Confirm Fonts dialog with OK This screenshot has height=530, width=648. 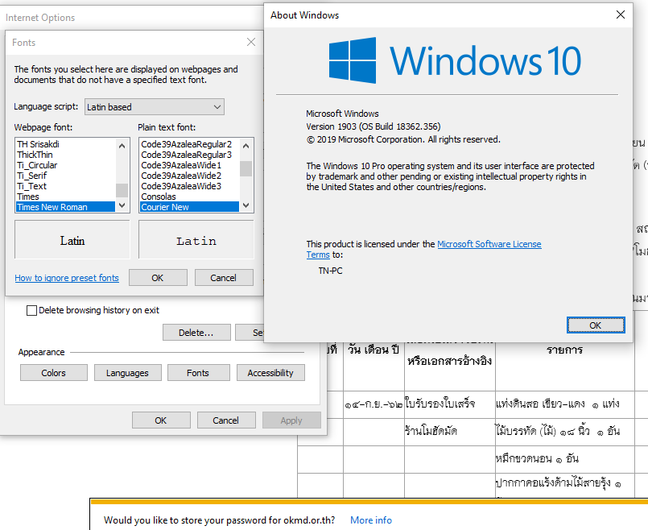[x=158, y=278]
